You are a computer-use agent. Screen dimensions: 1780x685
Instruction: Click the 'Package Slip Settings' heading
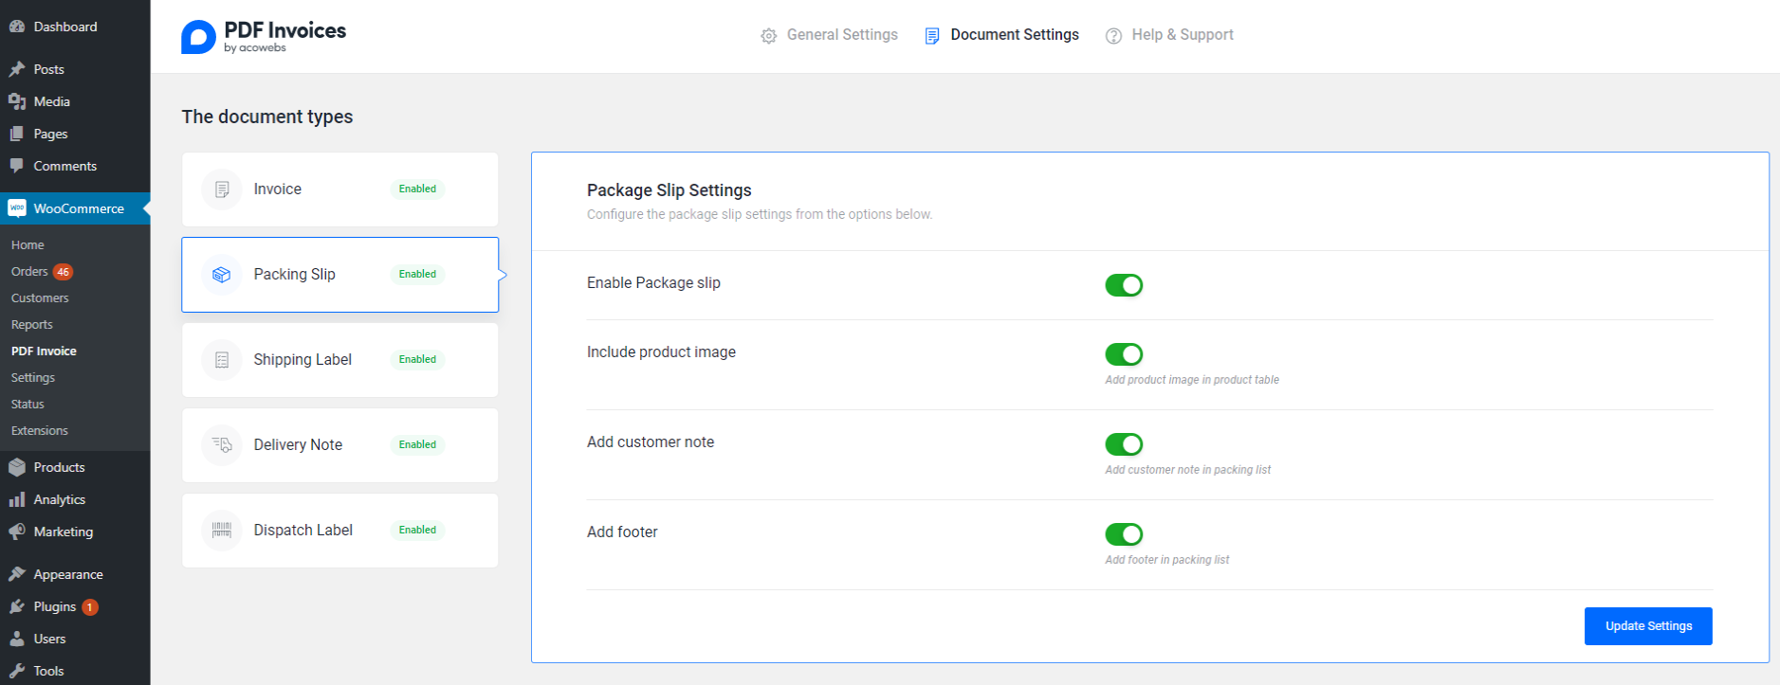click(670, 190)
